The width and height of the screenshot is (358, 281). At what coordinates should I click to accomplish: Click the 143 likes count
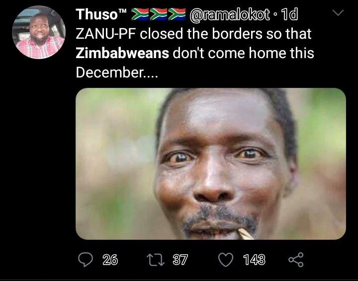click(254, 260)
